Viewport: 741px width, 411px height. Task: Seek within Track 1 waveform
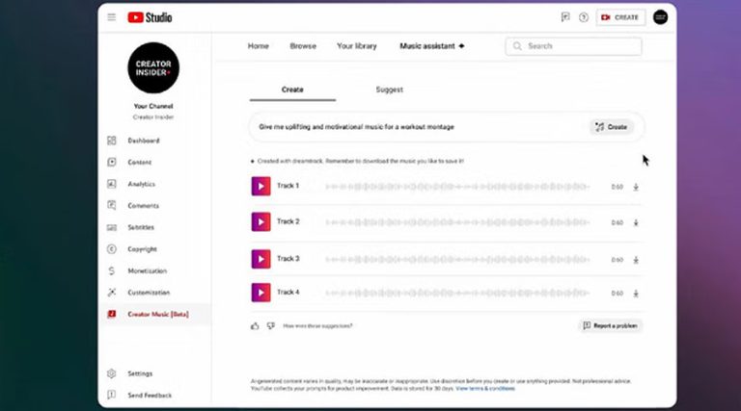pyautogui.click(x=457, y=187)
